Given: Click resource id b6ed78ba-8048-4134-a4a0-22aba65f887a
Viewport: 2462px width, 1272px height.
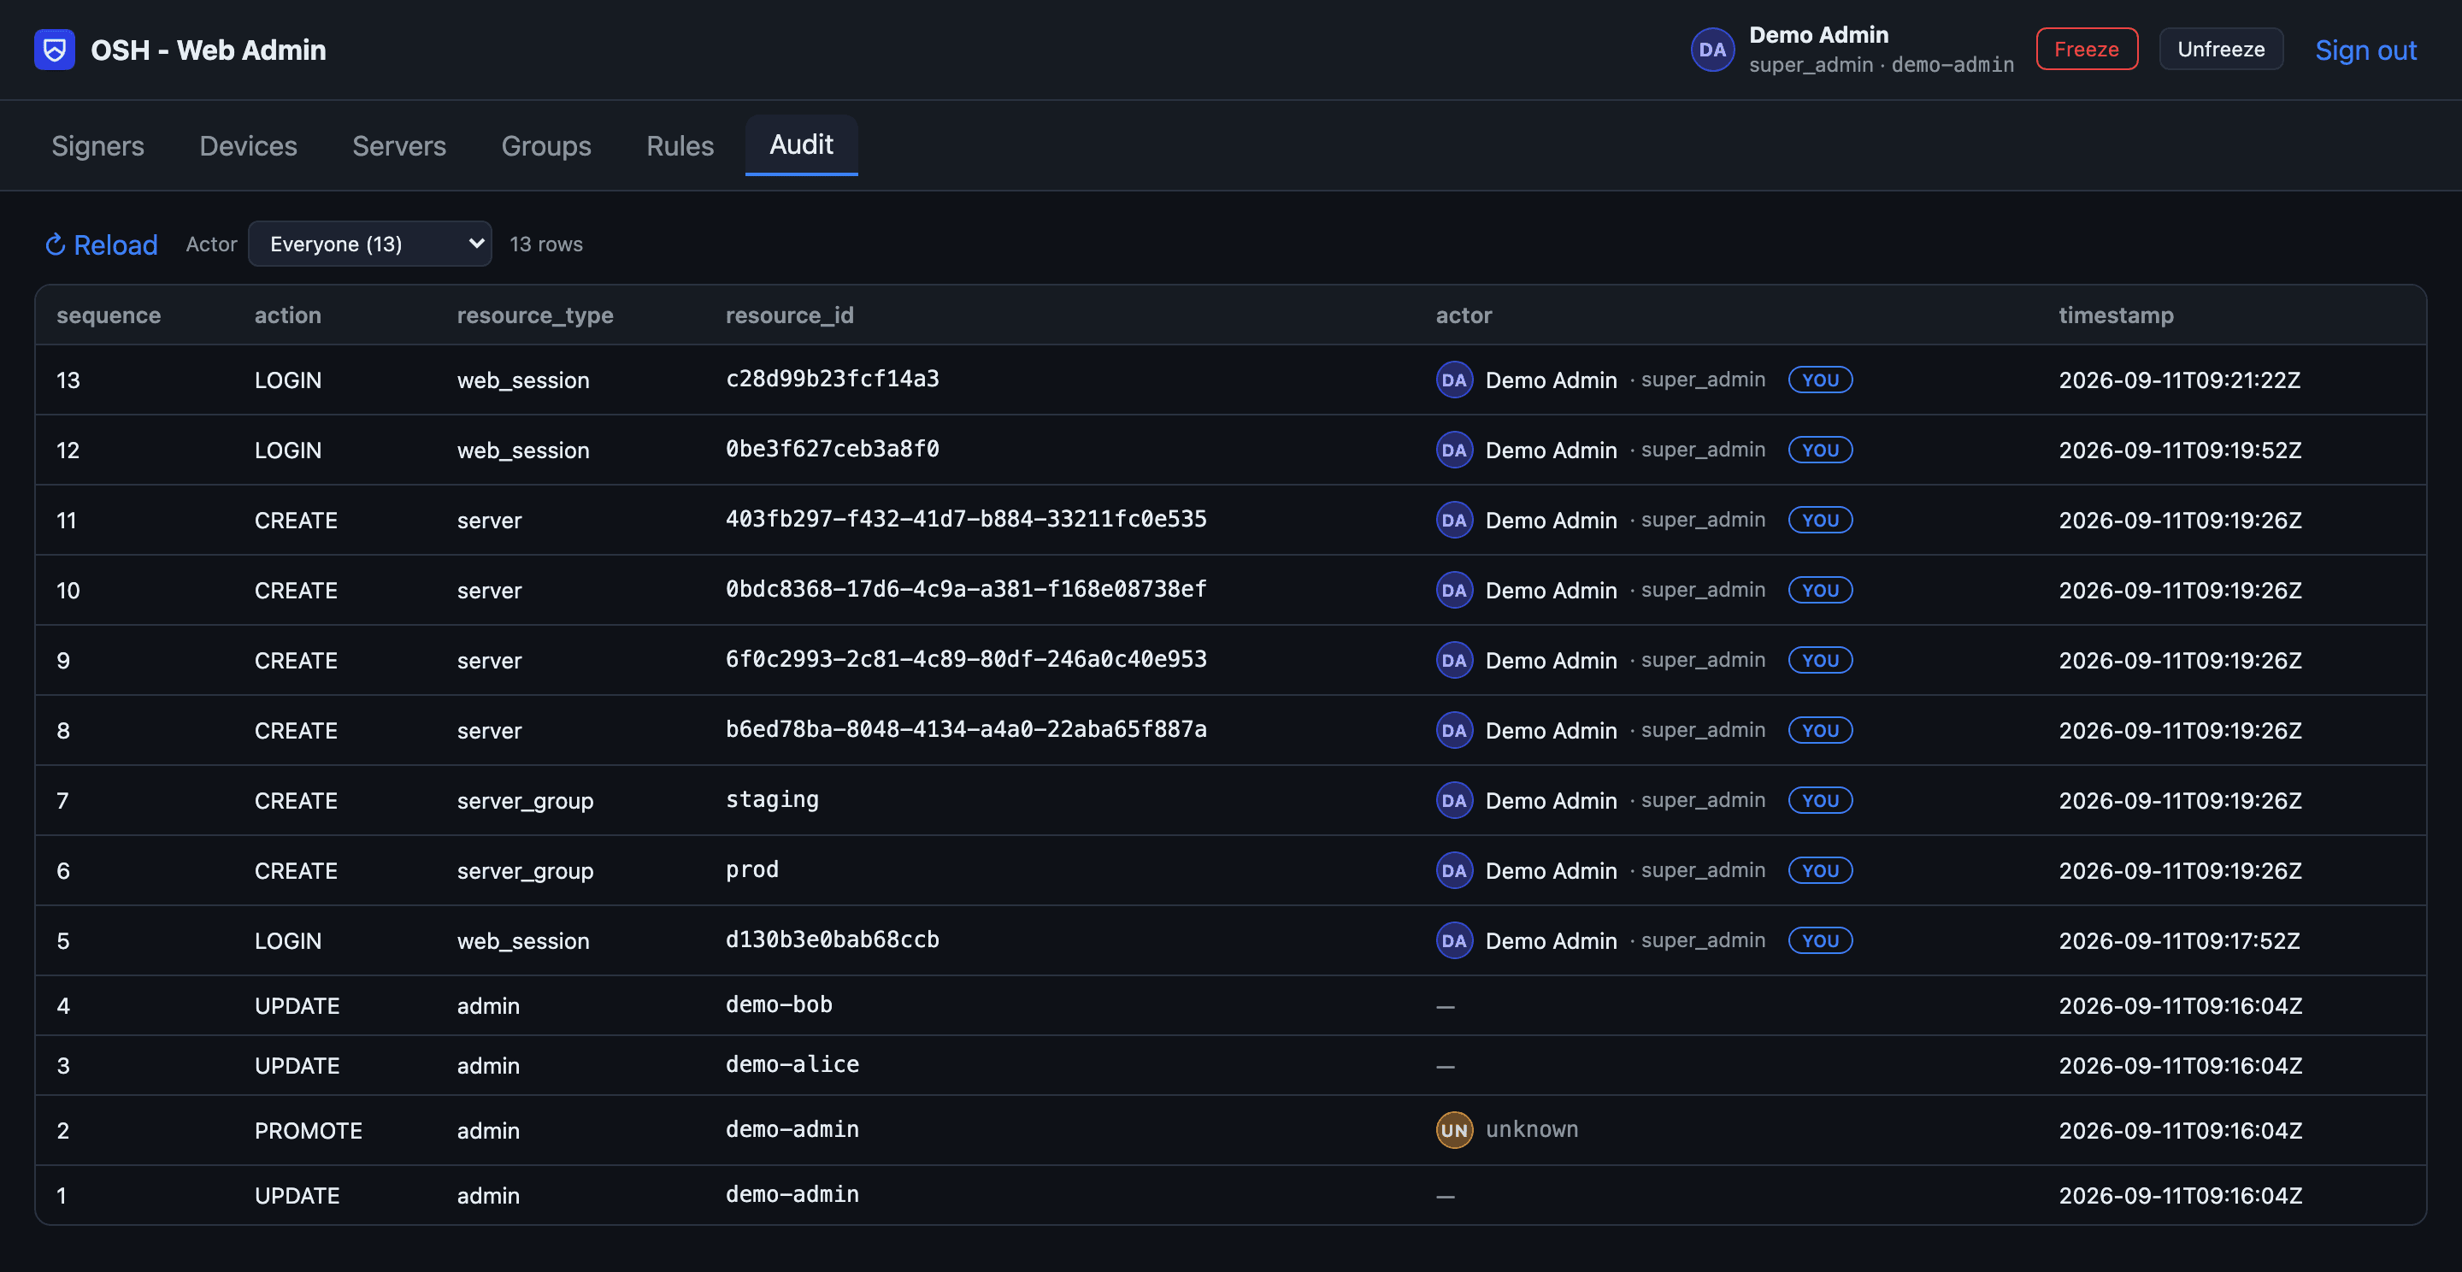Looking at the screenshot, I should point(966,729).
